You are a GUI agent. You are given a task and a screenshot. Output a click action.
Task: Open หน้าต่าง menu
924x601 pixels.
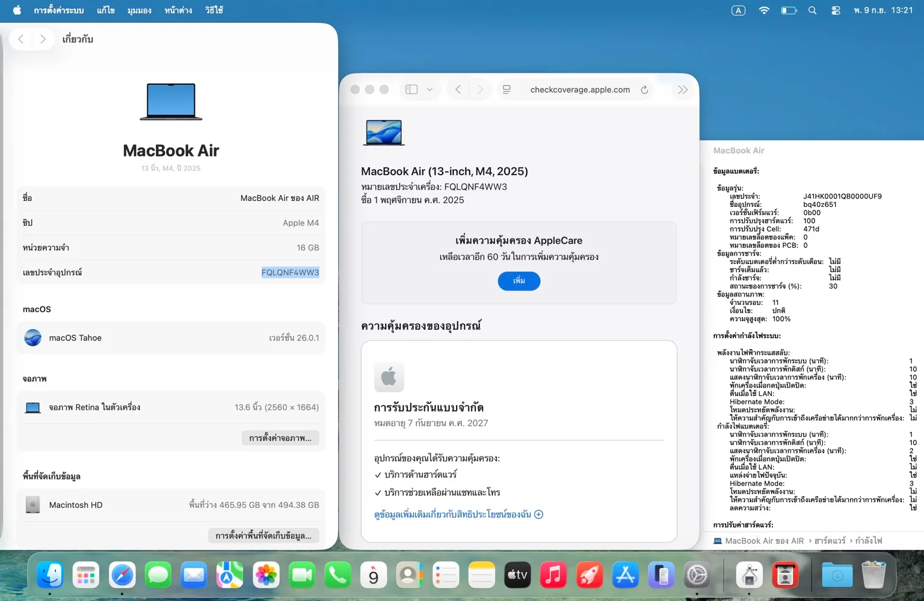click(178, 10)
